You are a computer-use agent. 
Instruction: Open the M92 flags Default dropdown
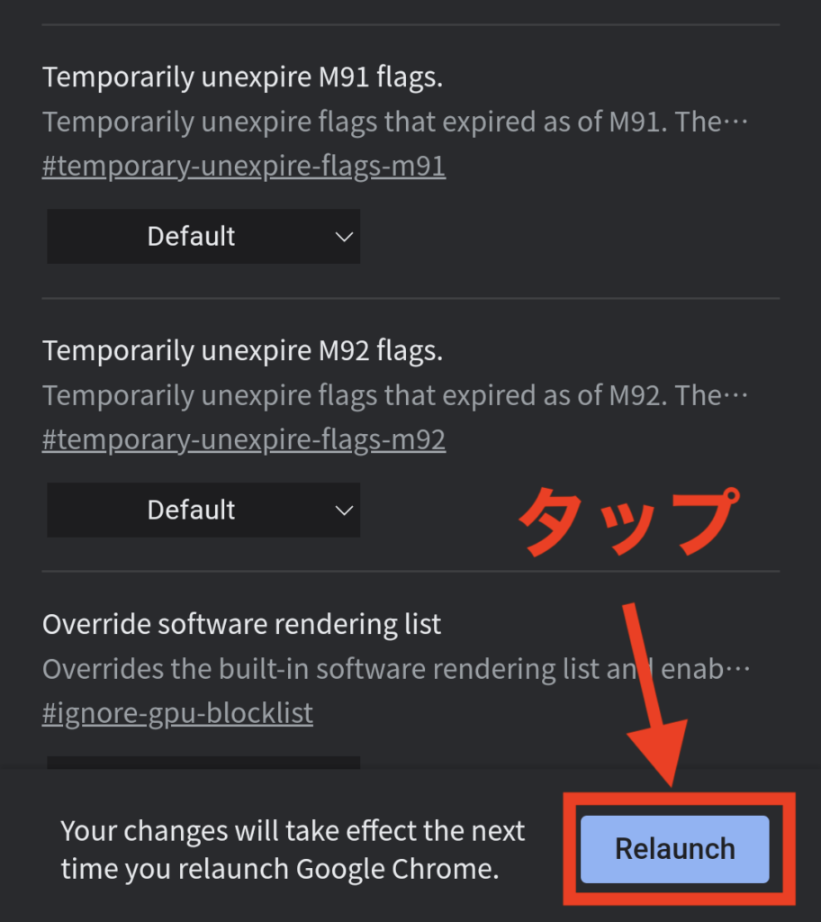pyautogui.click(x=203, y=510)
